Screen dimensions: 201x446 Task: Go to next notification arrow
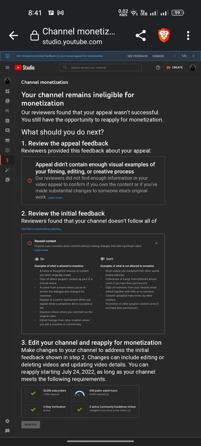(193, 56)
